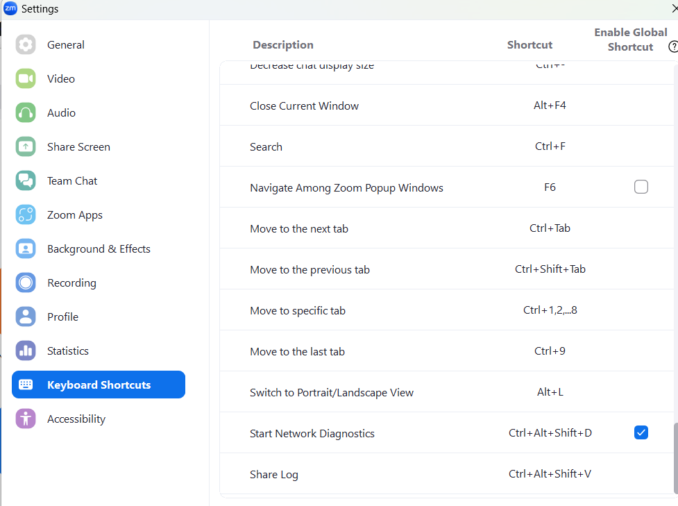This screenshot has height=506, width=678.
Task: Open Accessibility settings icon
Action: [x=26, y=419]
